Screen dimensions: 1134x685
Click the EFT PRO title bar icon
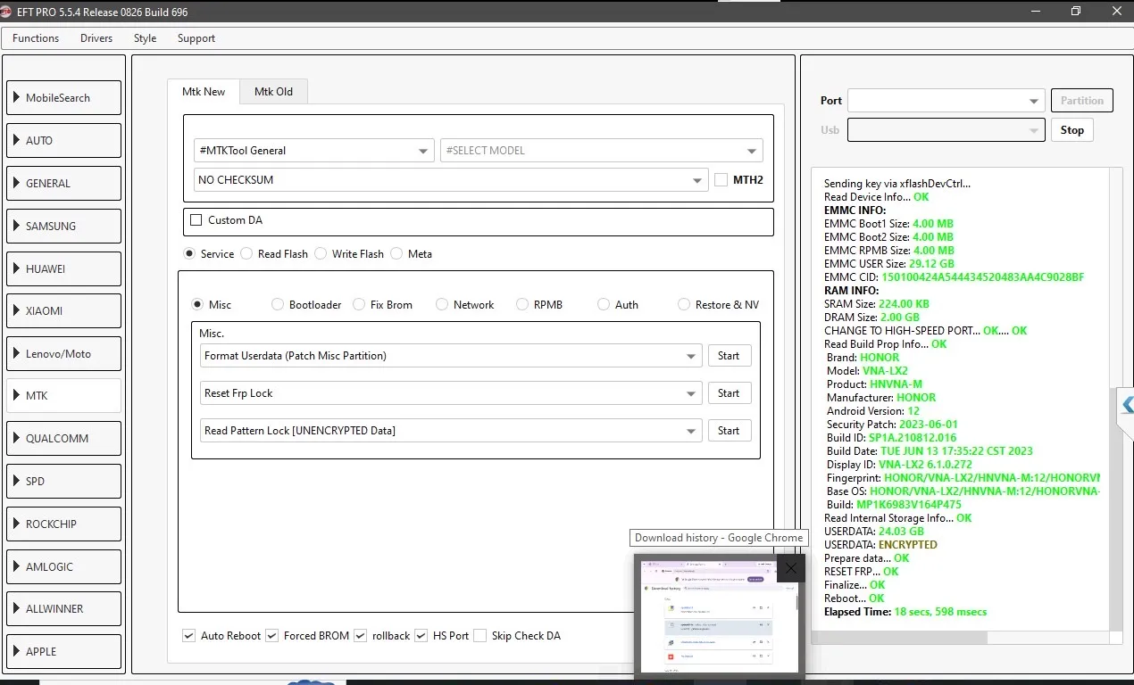tap(6, 12)
